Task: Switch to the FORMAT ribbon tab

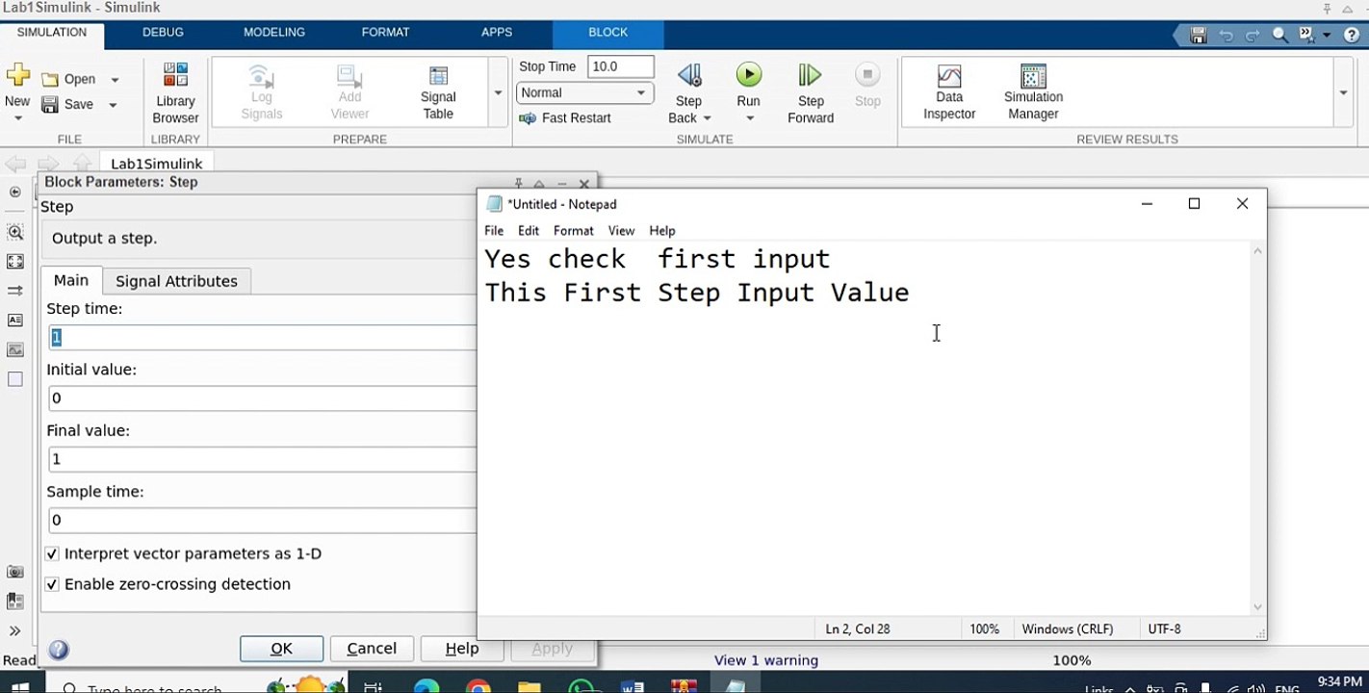Action: tap(385, 33)
